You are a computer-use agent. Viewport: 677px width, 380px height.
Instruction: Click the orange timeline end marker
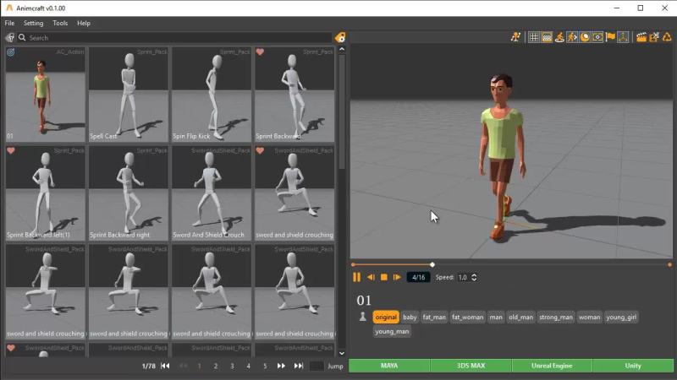click(x=669, y=264)
